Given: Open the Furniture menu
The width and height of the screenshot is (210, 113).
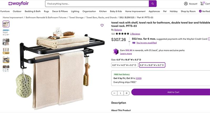Looking at the screenshot, I should 5,11.
